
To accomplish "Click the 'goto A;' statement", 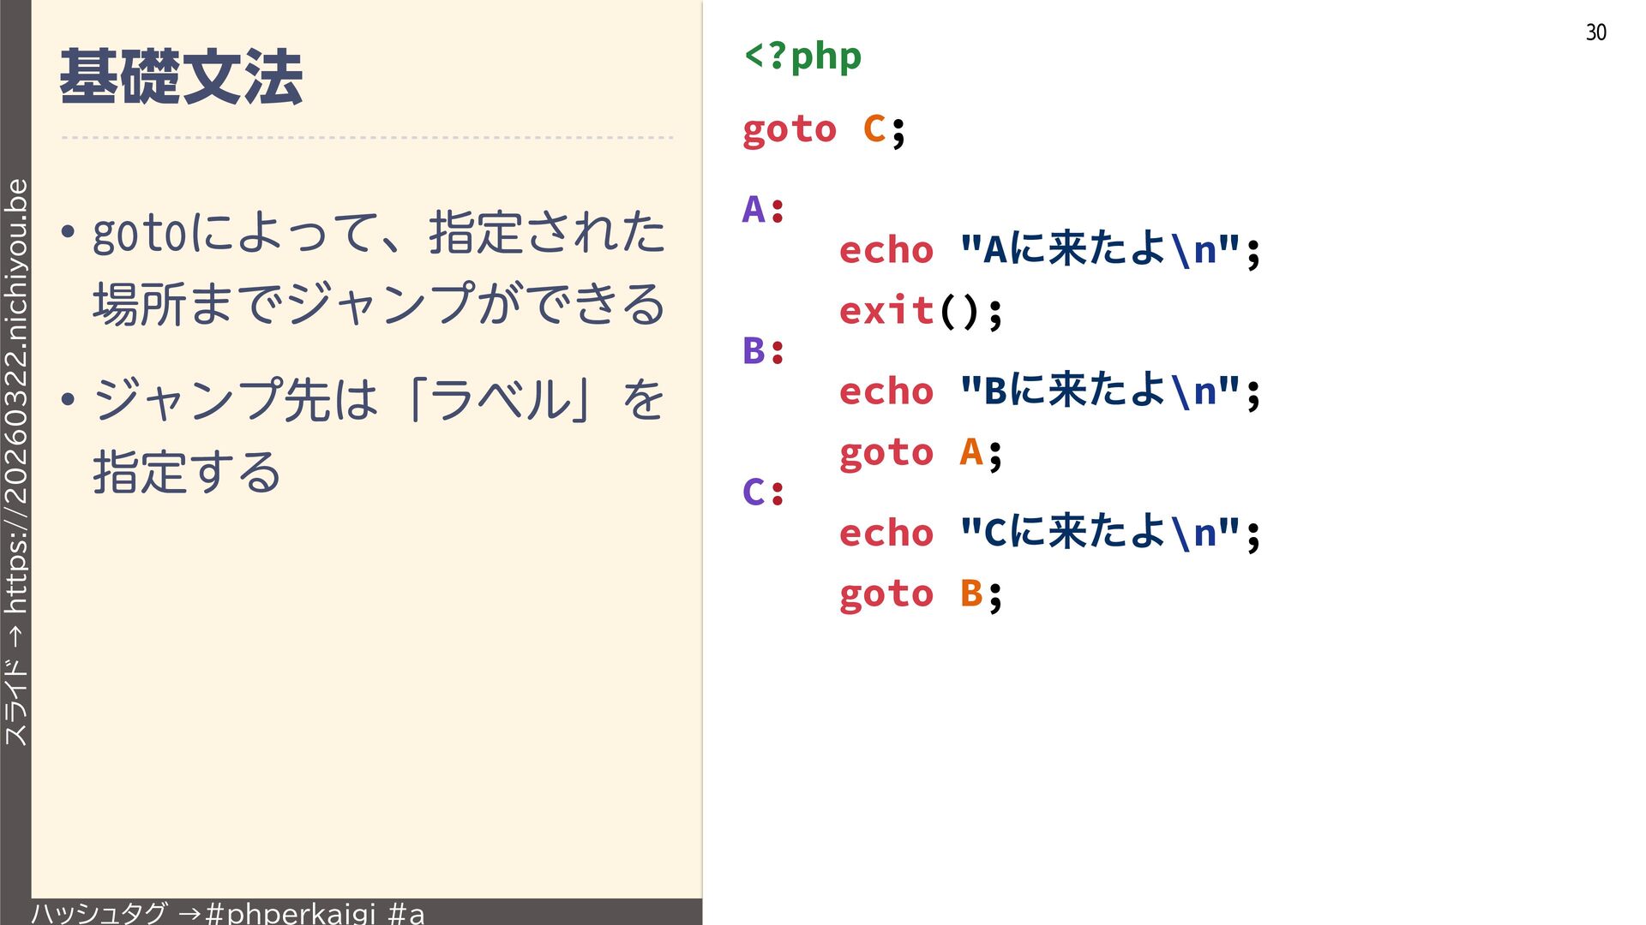I will pyautogui.click(x=920, y=452).
